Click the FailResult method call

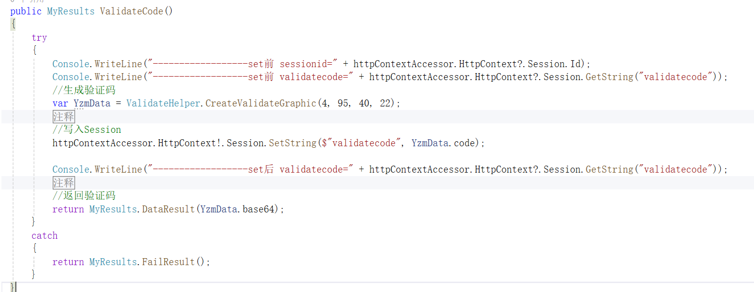coord(170,262)
